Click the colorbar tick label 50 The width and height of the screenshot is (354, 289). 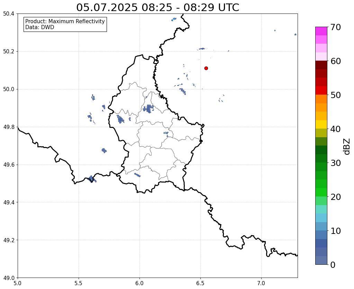point(336,95)
